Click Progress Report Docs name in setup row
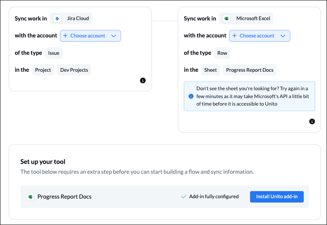The height and width of the screenshot is (225, 327). [x=64, y=197]
